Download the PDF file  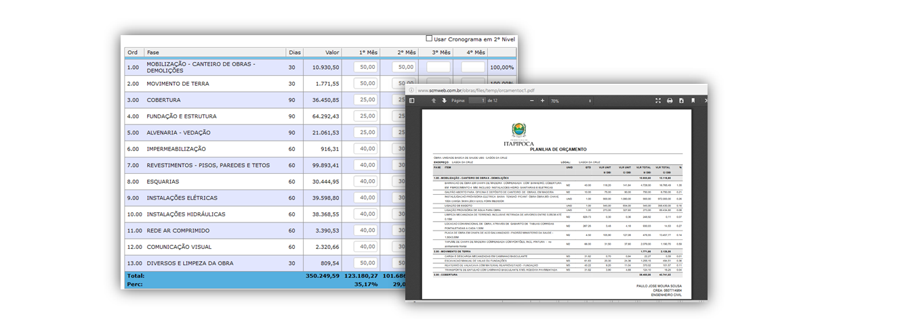681,101
